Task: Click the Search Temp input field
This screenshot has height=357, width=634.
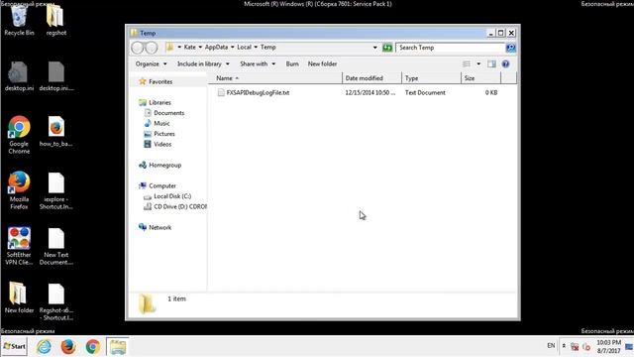Action: (x=450, y=48)
